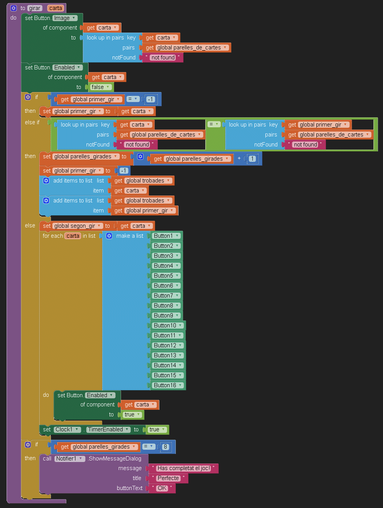Click gear on if parelles_girades equals 8 block

point(28,444)
